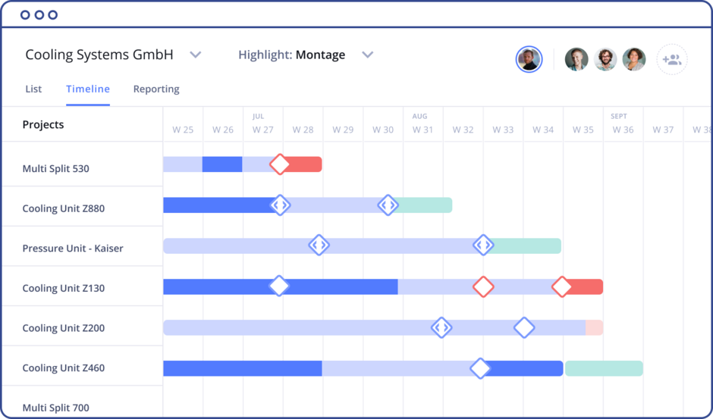Viewport: 713px width, 419px height.
Task: Select the first milestone diamond on Cooling Unit Z880
Action: (x=280, y=205)
